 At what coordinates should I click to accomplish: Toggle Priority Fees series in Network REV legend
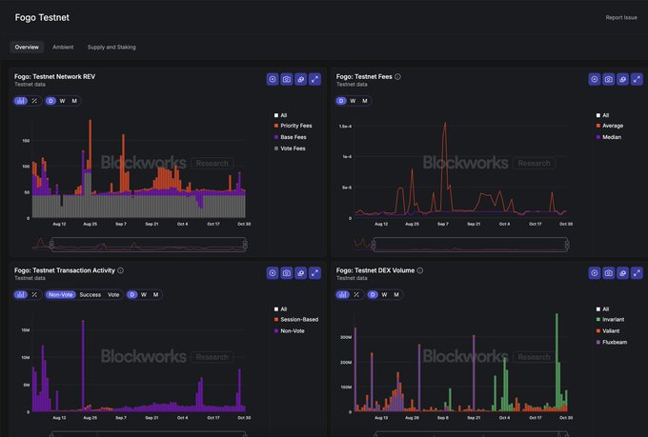[x=294, y=126]
